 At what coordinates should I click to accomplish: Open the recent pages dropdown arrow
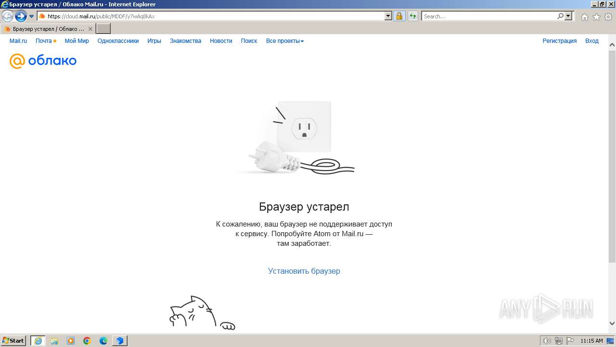point(32,16)
